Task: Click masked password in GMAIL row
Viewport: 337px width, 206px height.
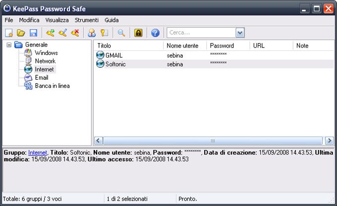Action: tap(218, 53)
